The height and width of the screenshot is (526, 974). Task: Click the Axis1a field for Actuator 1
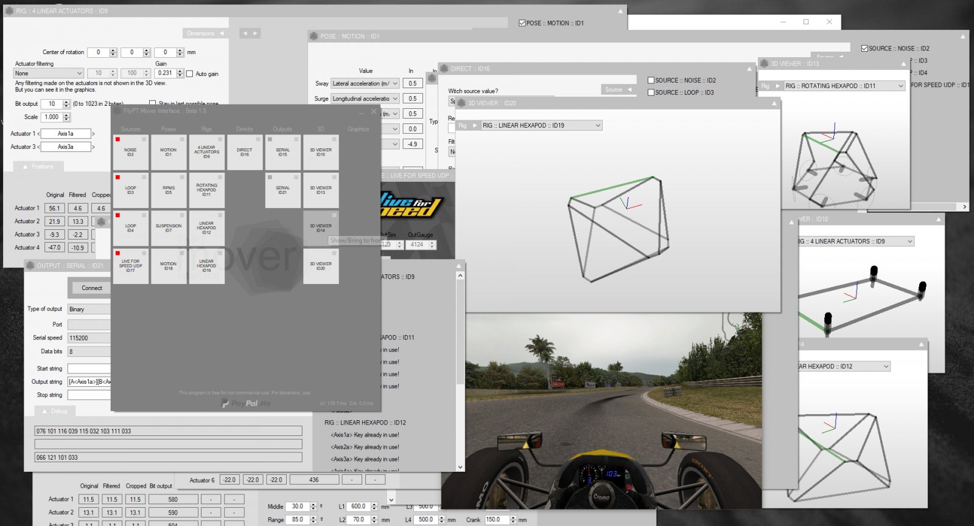point(65,134)
